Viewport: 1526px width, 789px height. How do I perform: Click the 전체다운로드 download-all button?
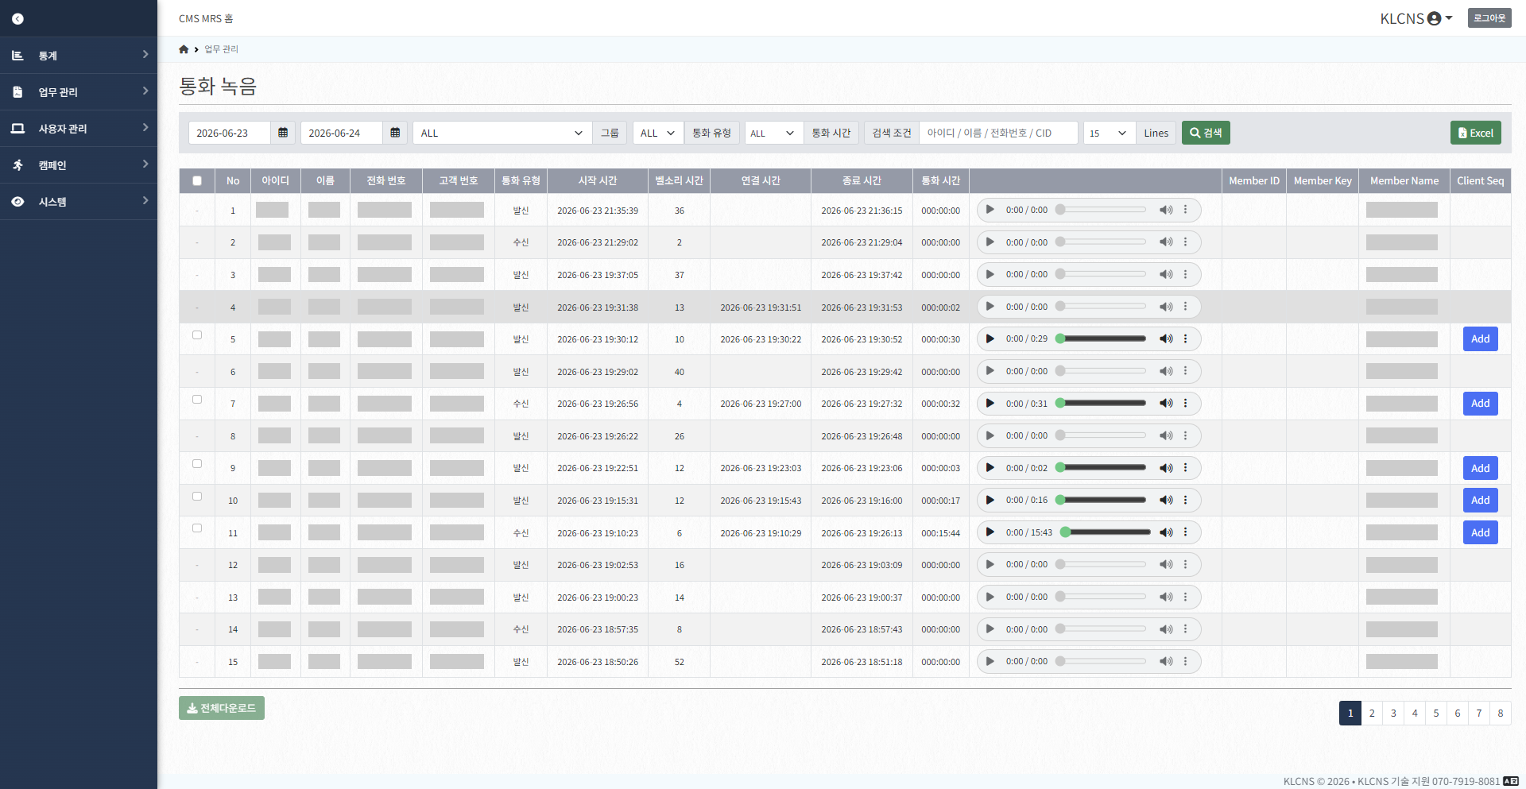click(x=222, y=708)
